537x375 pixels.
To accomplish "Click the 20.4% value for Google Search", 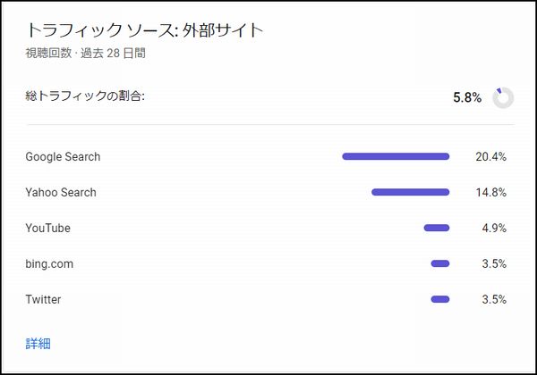I will [490, 157].
